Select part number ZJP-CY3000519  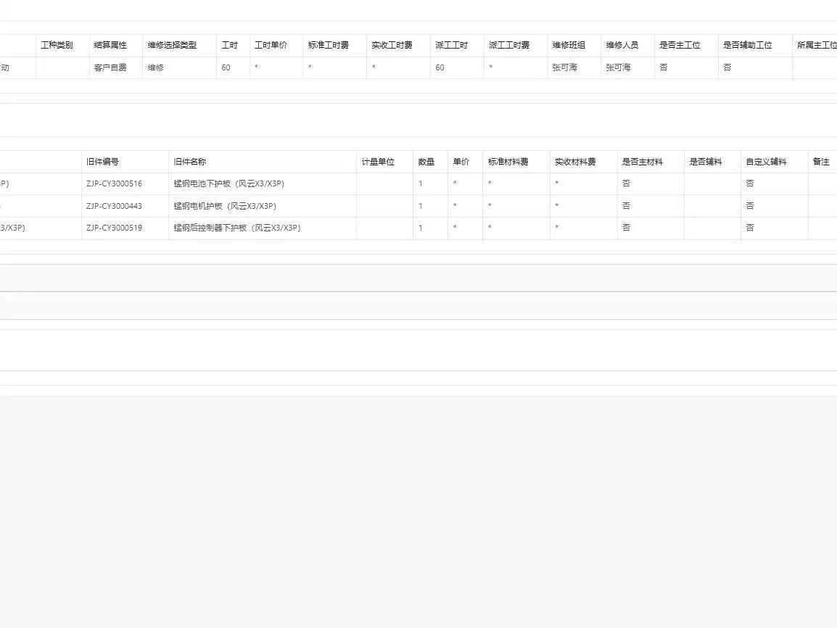(x=114, y=228)
